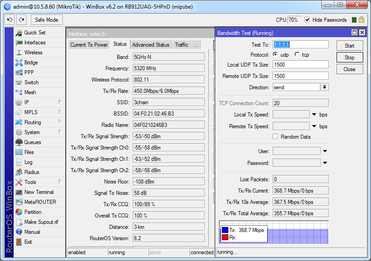
Task: Launch New Terminal
Action: [x=39, y=192]
